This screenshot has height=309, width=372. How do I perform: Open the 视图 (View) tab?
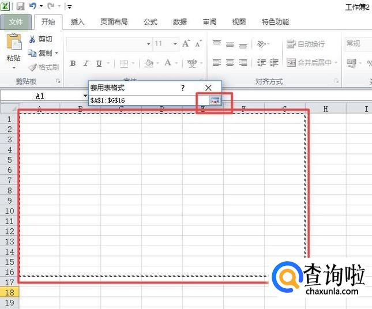pyautogui.click(x=239, y=22)
